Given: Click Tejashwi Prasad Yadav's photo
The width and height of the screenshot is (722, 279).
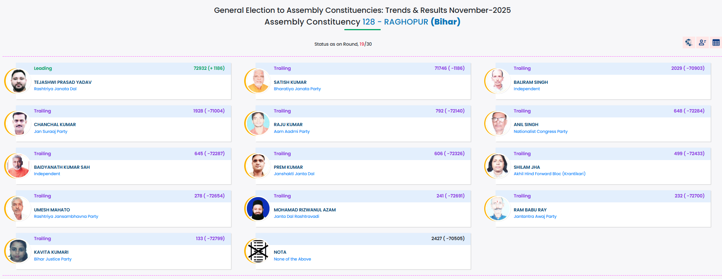Looking at the screenshot, I should [x=18, y=81].
